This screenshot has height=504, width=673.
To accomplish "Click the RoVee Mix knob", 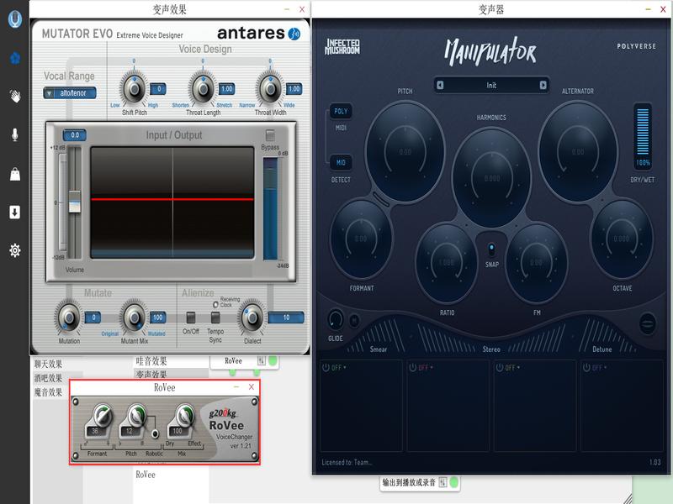I will click(x=184, y=415).
